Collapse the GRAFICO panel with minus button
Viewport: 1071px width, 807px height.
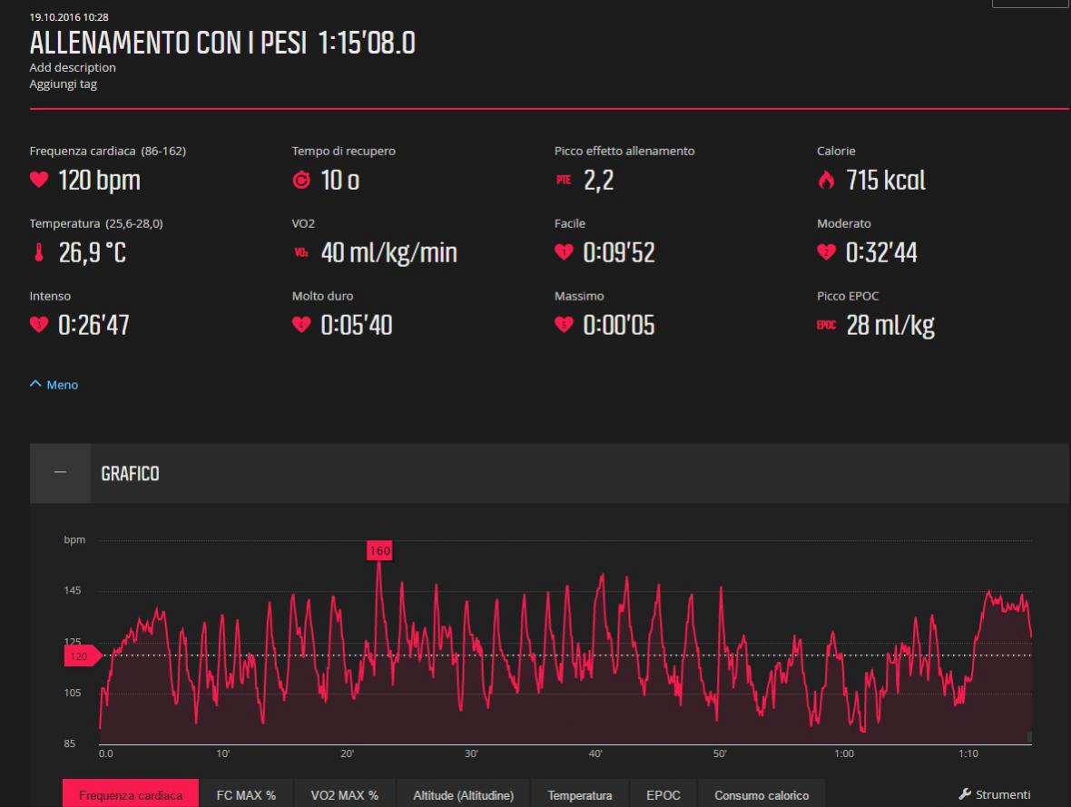[x=60, y=474]
